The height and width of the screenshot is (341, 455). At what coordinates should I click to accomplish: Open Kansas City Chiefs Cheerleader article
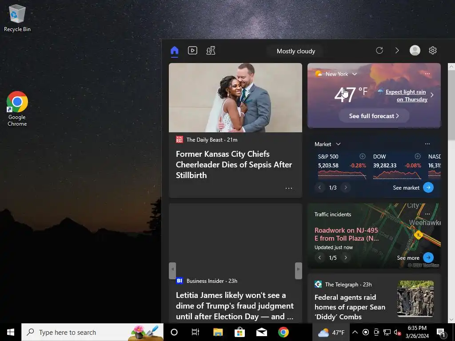pos(234,165)
